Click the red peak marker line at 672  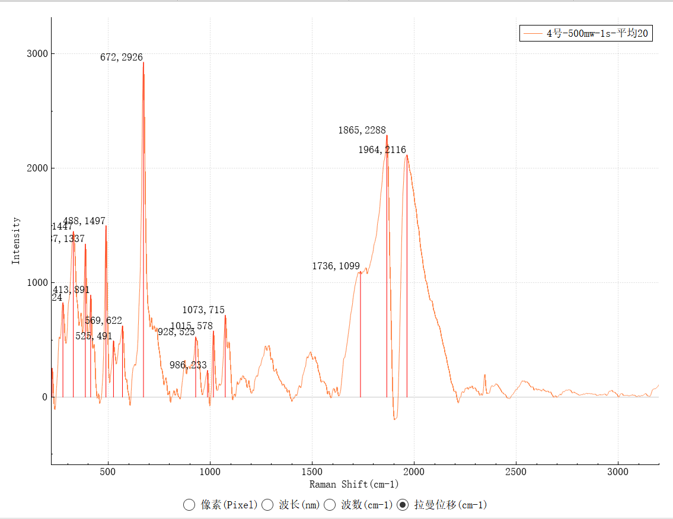coord(143,230)
